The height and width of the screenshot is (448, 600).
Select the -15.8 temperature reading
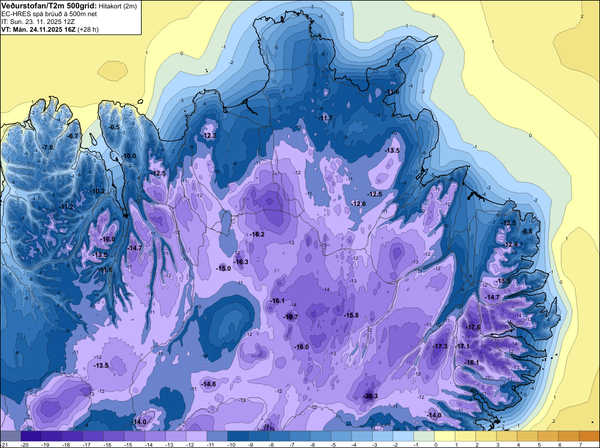(x=351, y=315)
